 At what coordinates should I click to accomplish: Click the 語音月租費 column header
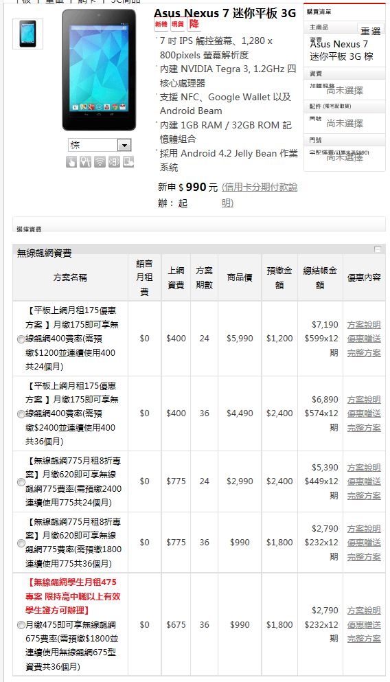click(144, 277)
